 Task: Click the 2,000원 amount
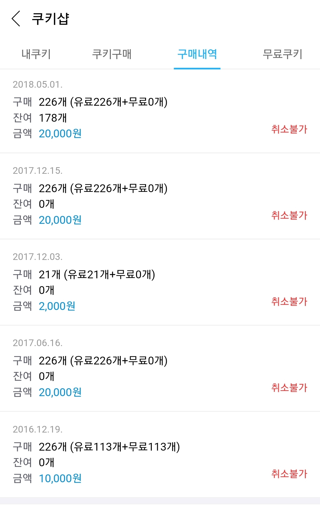57,306
